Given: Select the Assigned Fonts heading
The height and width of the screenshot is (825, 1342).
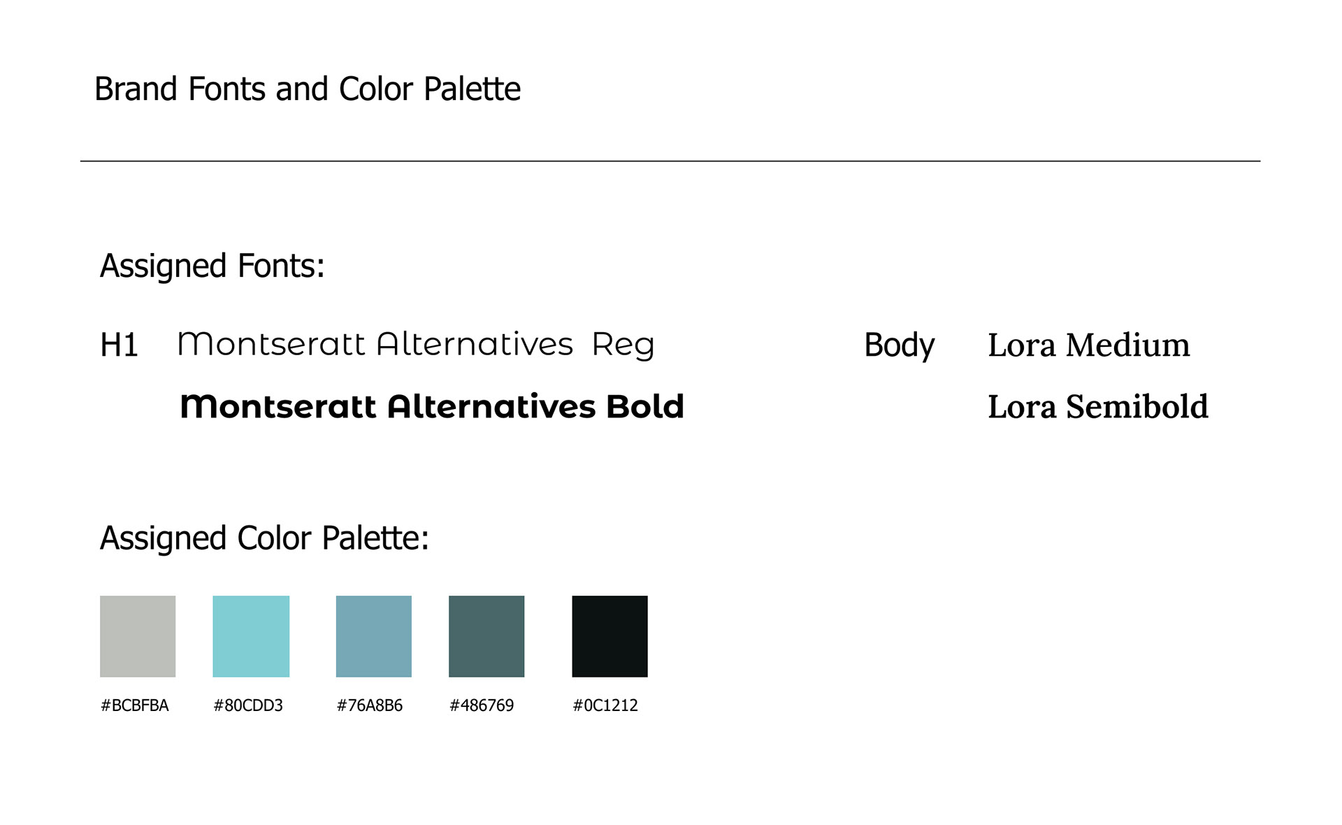Looking at the screenshot, I should pos(212,266).
